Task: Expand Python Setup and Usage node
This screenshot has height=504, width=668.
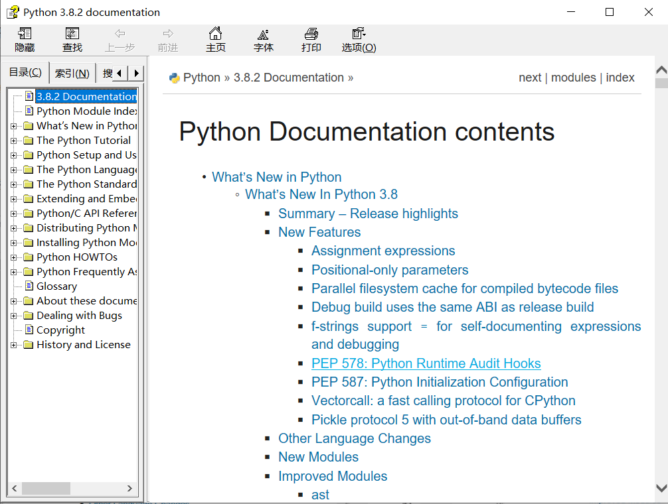Action: pos(14,156)
